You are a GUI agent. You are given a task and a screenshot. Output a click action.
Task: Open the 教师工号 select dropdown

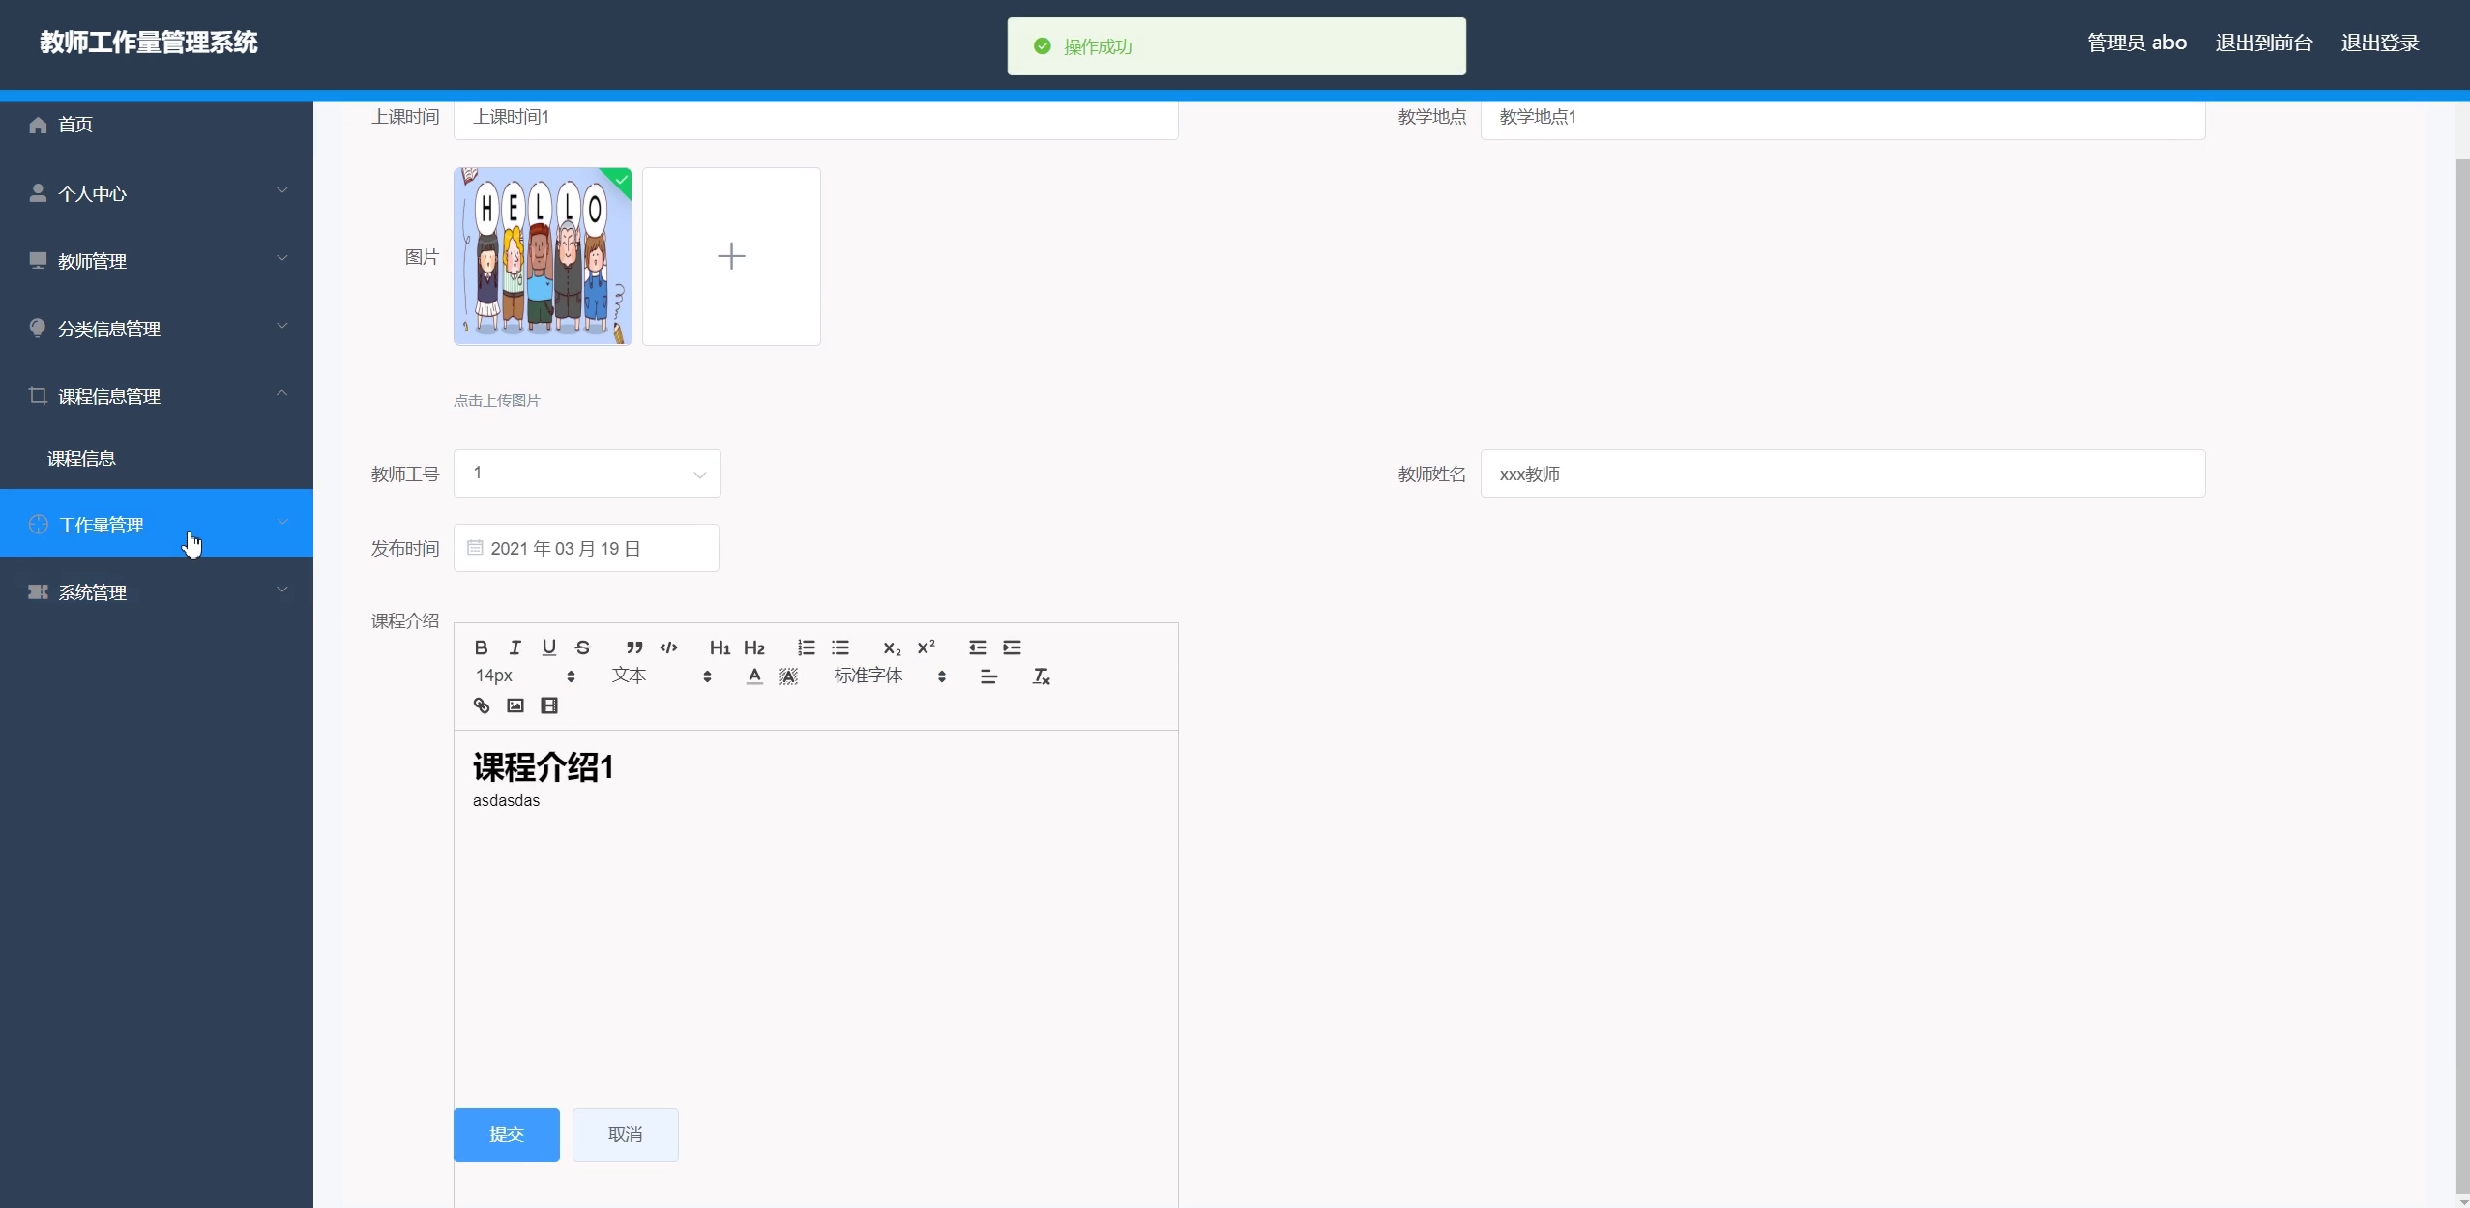coord(587,474)
